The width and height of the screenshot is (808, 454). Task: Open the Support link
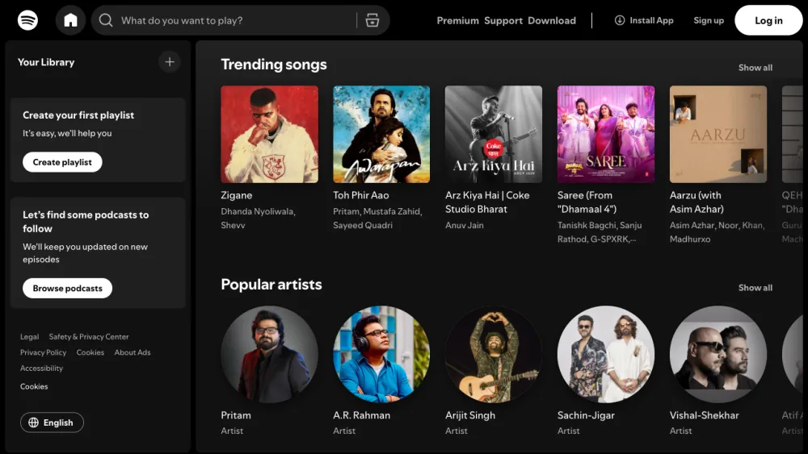(503, 21)
